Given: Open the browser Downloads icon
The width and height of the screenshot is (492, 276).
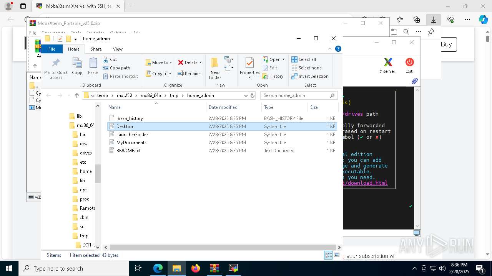Looking at the screenshot, I should click(x=434, y=20).
